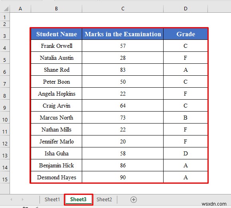Select the Frank Orwell cell
The image size is (231, 208).
[56, 46]
